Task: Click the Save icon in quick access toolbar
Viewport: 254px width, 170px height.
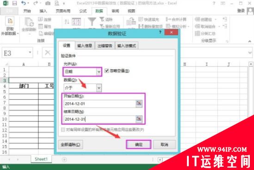Action: [15, 3]
